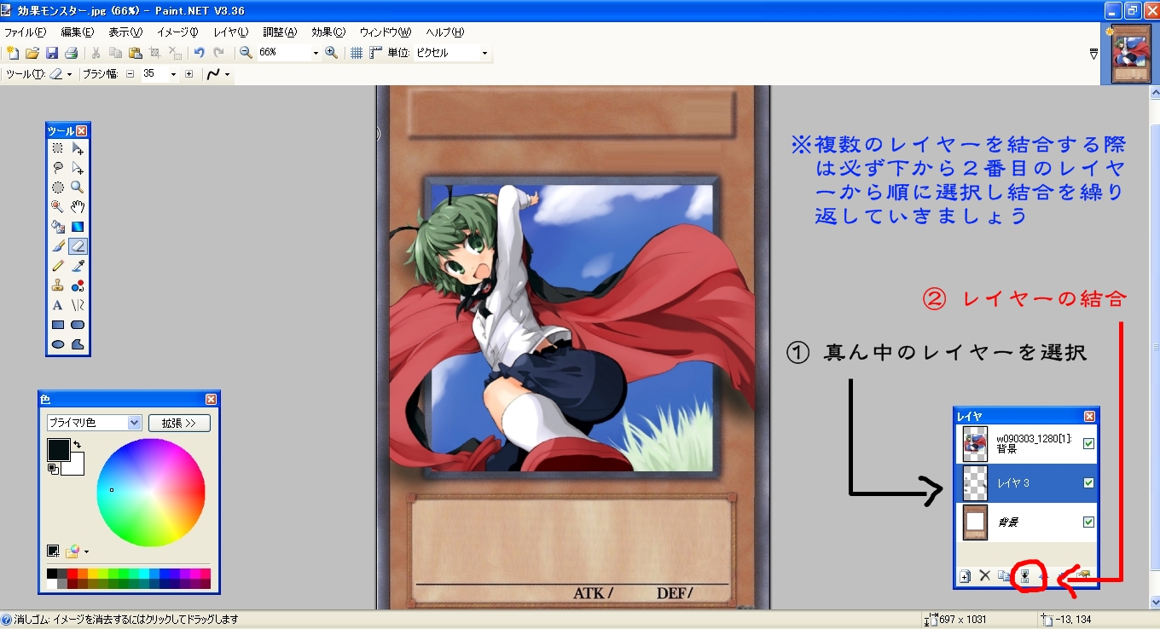Select the Text tool
The width and height of the screenshot is (1160, 629).
[58, 305]
